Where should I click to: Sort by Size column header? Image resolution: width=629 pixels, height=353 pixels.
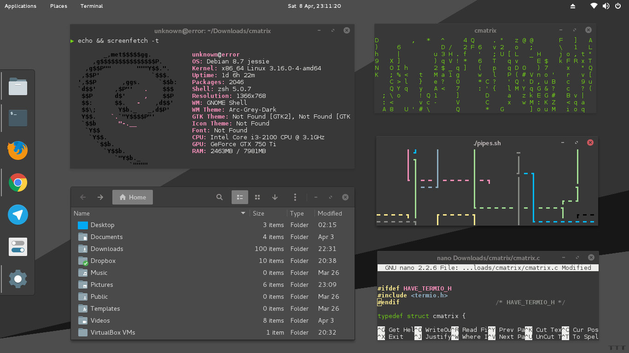point(268,213)
